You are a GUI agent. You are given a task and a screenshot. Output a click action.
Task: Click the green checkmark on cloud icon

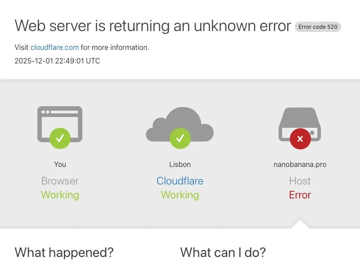[x=180, y=138]
